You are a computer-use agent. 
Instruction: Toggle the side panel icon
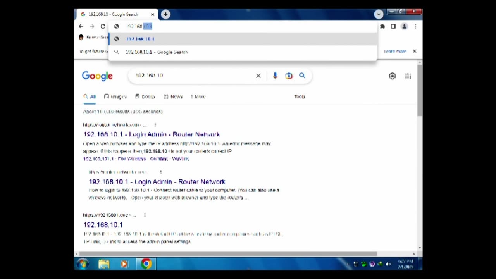(x=393, y=26)
